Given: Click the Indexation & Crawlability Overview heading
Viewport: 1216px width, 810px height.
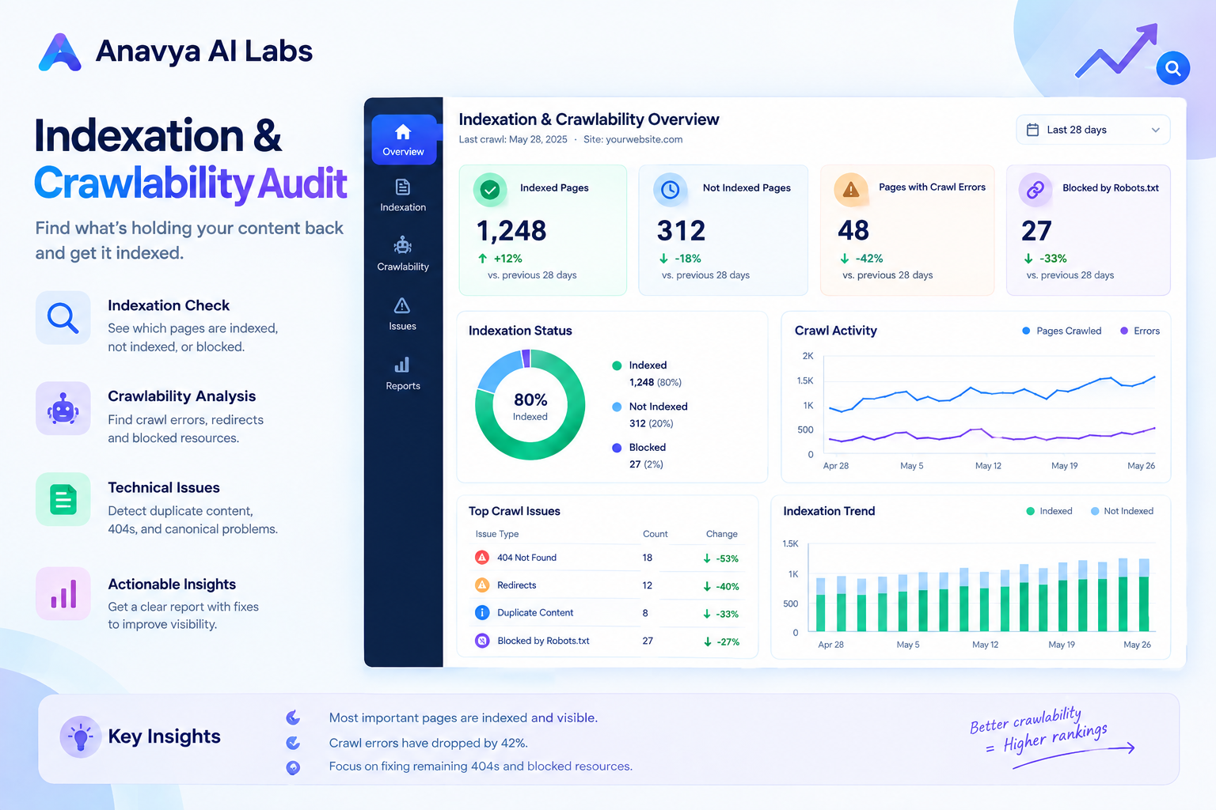Looking at the screenshot, I should (589, 119).
